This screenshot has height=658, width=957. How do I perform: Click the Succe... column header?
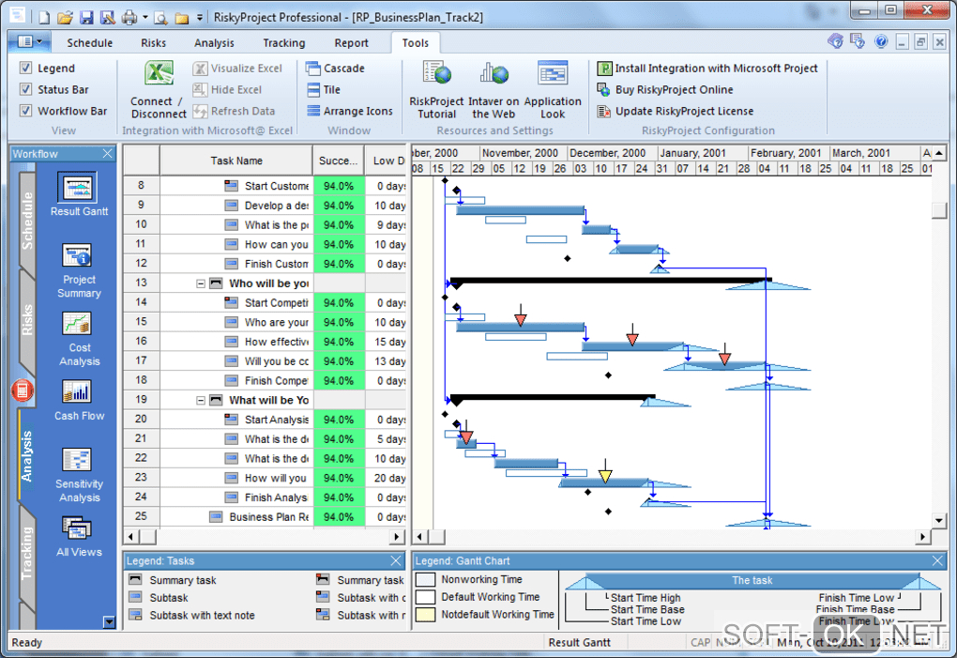339,161
